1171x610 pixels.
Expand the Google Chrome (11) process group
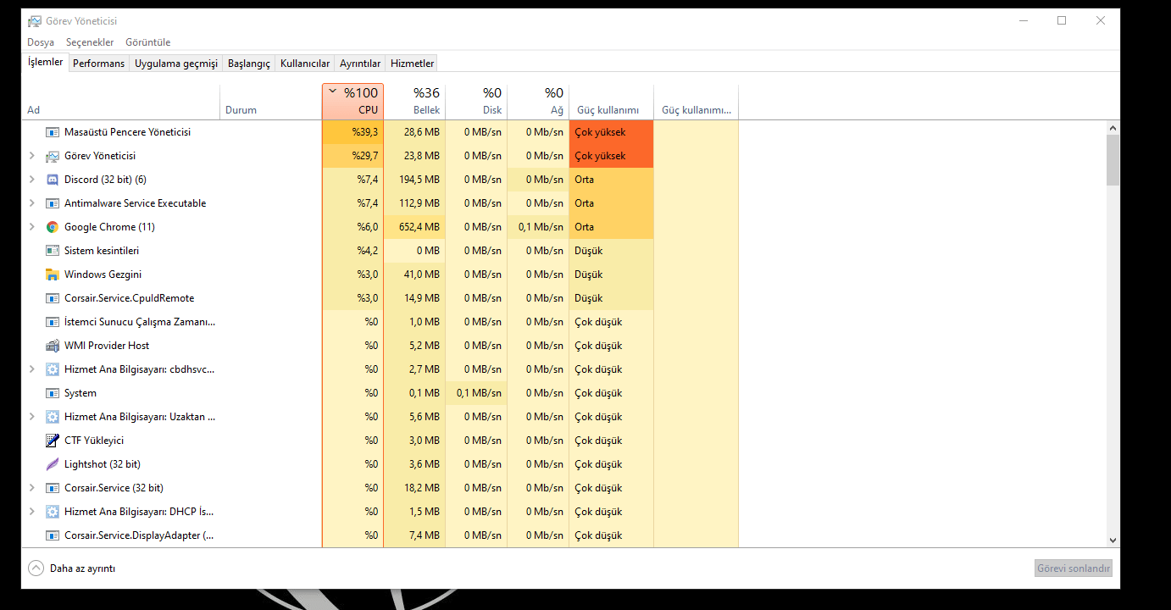(x=32, y=227)
